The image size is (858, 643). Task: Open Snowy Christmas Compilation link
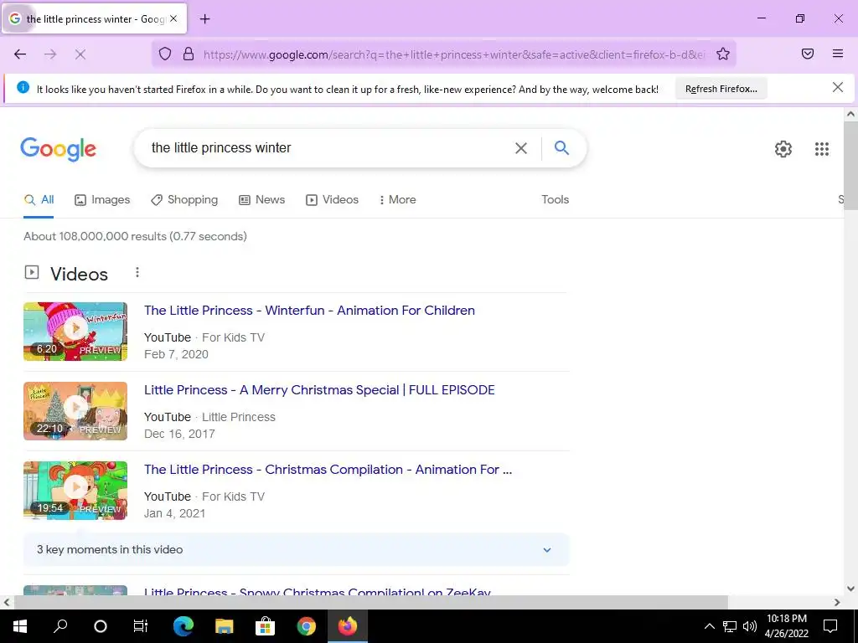coord(318,592)
